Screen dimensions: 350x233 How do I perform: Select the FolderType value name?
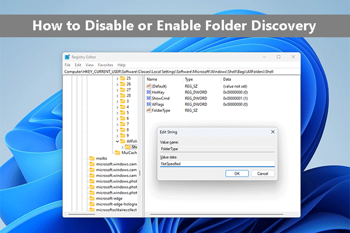click(161, 110)
